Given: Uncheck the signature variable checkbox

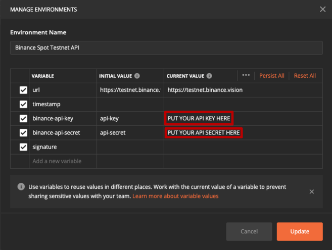Looking at the screenshot, I should pyautogui.click(x=23, y=147).
